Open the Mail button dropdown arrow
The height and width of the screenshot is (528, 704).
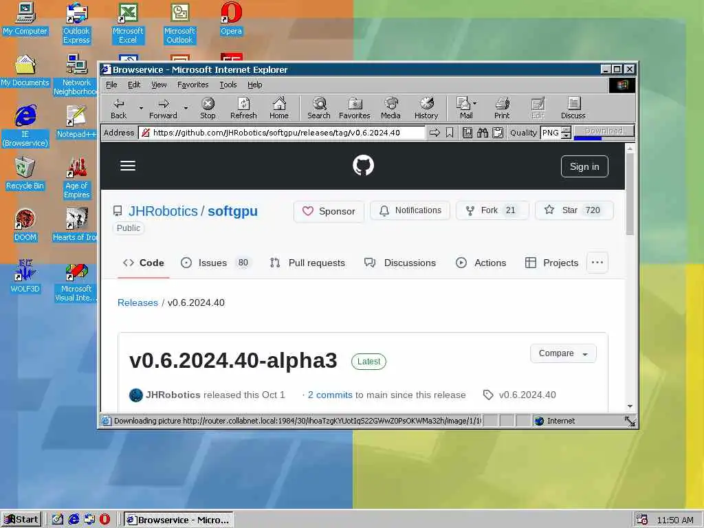click(x=475, y=103)
